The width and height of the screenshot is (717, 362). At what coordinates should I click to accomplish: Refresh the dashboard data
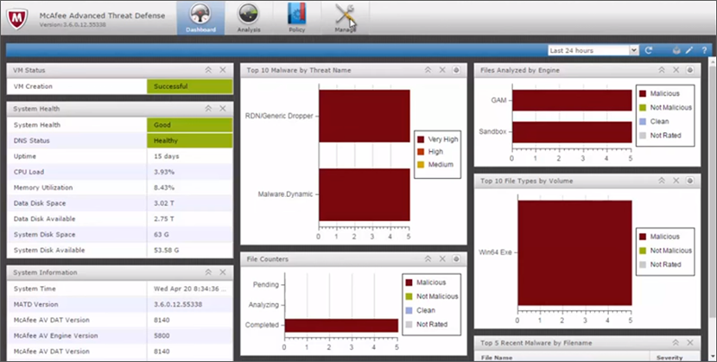click(649, 50)
